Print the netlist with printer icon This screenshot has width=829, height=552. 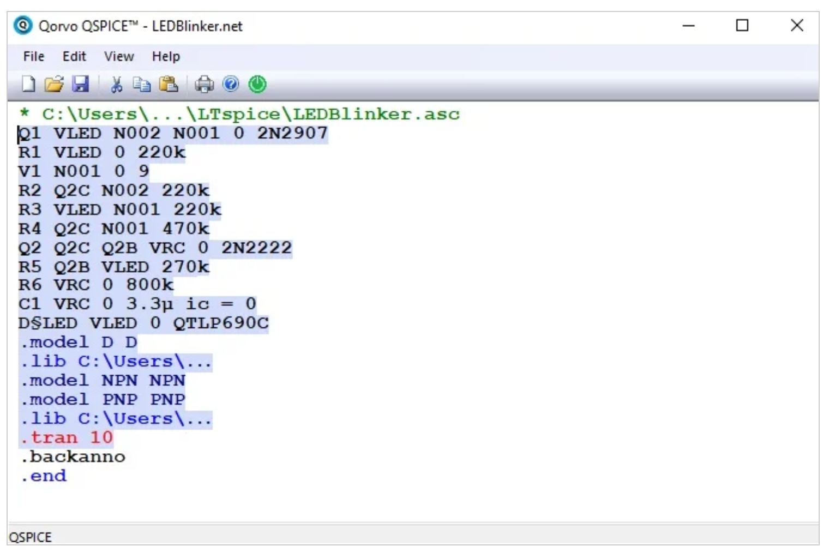point(205,84)
